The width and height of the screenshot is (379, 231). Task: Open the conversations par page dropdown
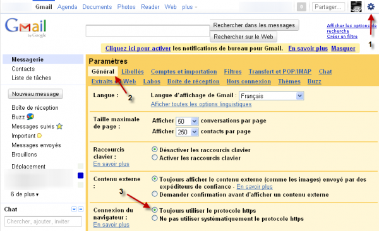(x=187, y=121)
